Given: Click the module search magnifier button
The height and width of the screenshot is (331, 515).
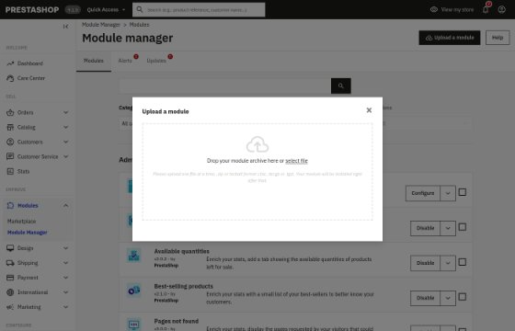Looking at the screenshot, I should point(341,86).
